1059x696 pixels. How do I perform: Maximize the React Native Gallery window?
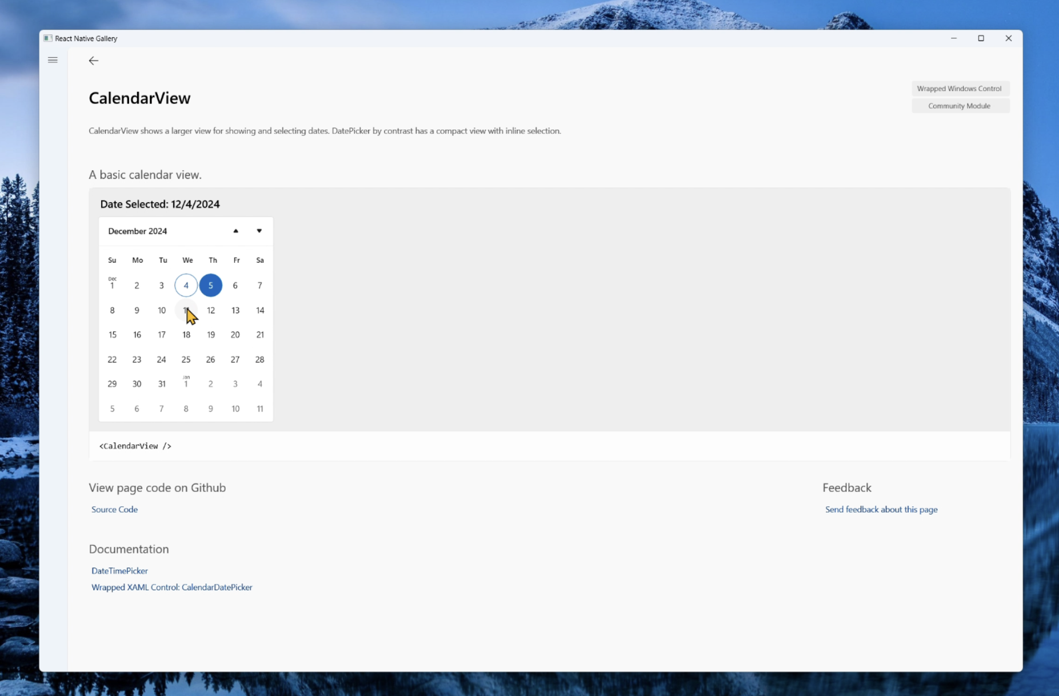(x=981, y=38)
